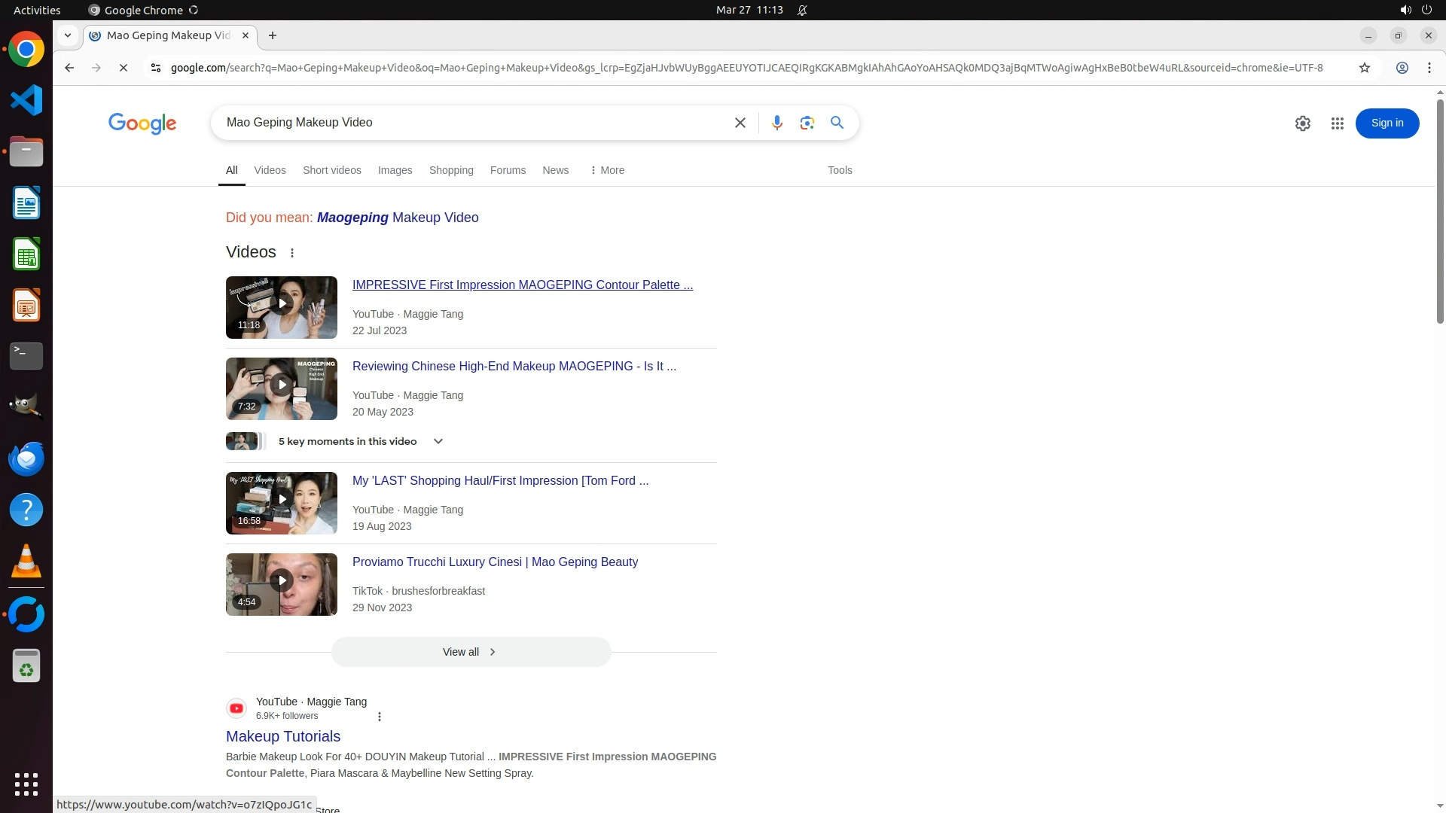Image resolution: width=1446 pixels, height=813 pixels.
Task: Click Maogeping Makeup Video suggestion link
Action: (397, 218)
